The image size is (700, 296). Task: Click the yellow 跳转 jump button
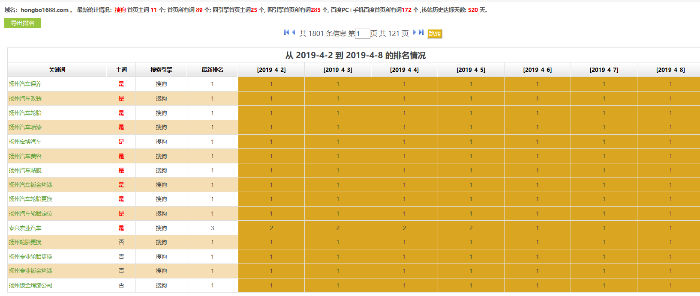[435, 34]
